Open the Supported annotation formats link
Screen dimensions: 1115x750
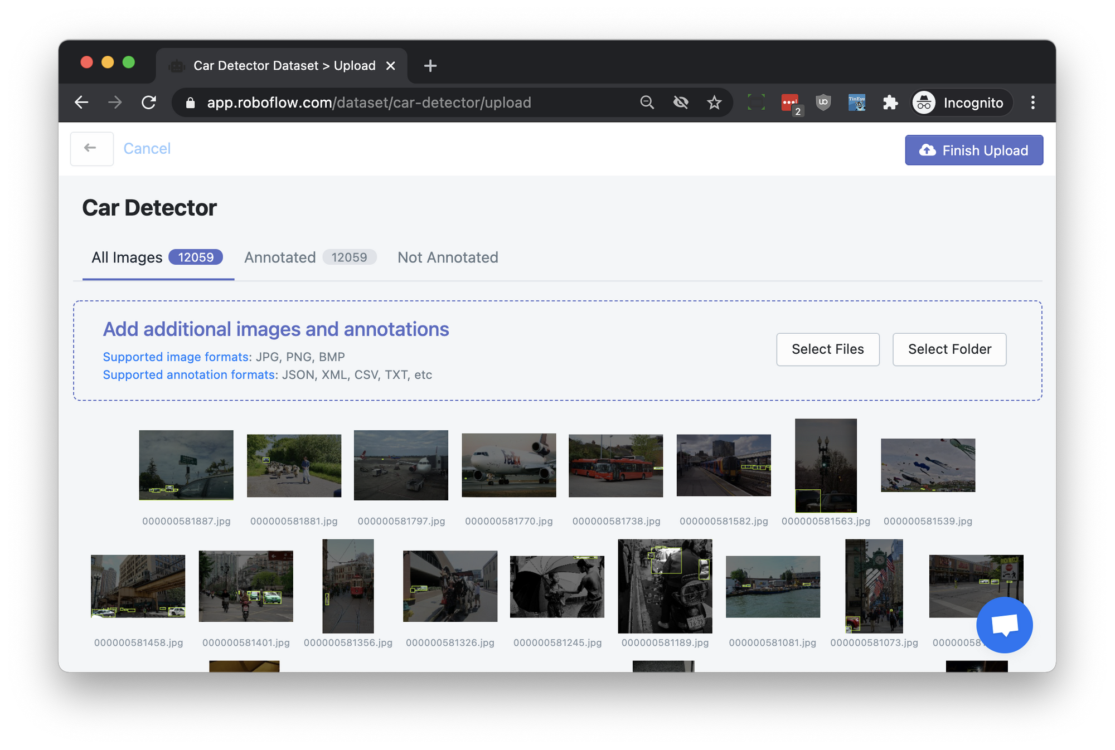point(189,375)
